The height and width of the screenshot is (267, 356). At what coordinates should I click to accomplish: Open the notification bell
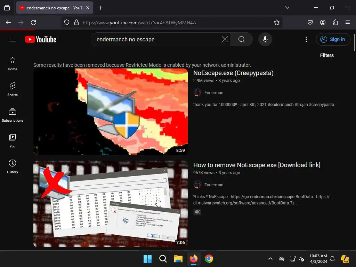[x=332, y=259]
